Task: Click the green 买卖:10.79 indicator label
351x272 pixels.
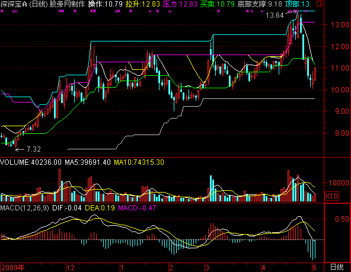Action: pos(218,4)
